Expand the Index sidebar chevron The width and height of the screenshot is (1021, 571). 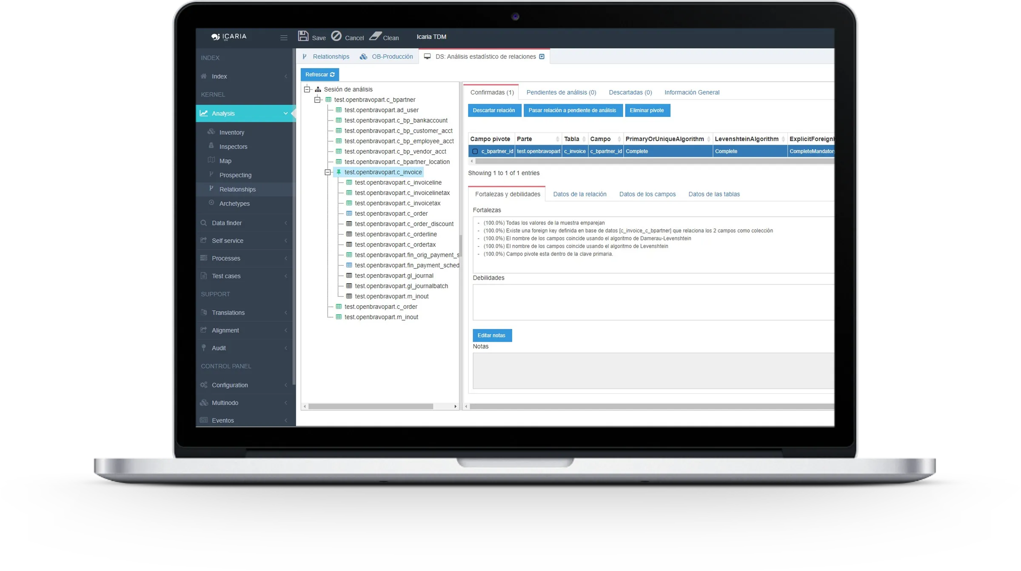coord(285,77)
